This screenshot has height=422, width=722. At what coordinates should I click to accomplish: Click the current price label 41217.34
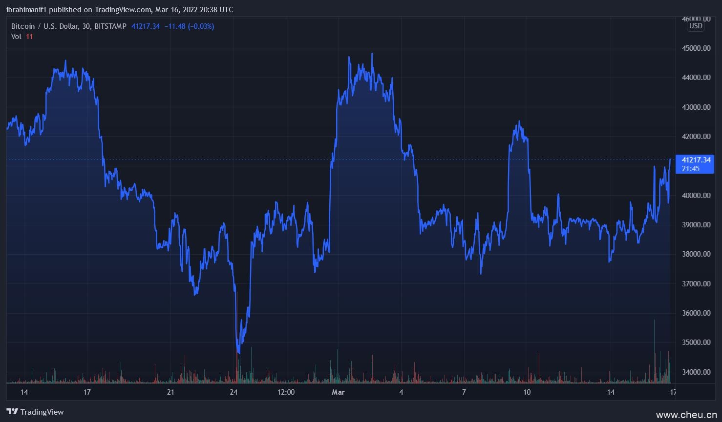[696, 160]
